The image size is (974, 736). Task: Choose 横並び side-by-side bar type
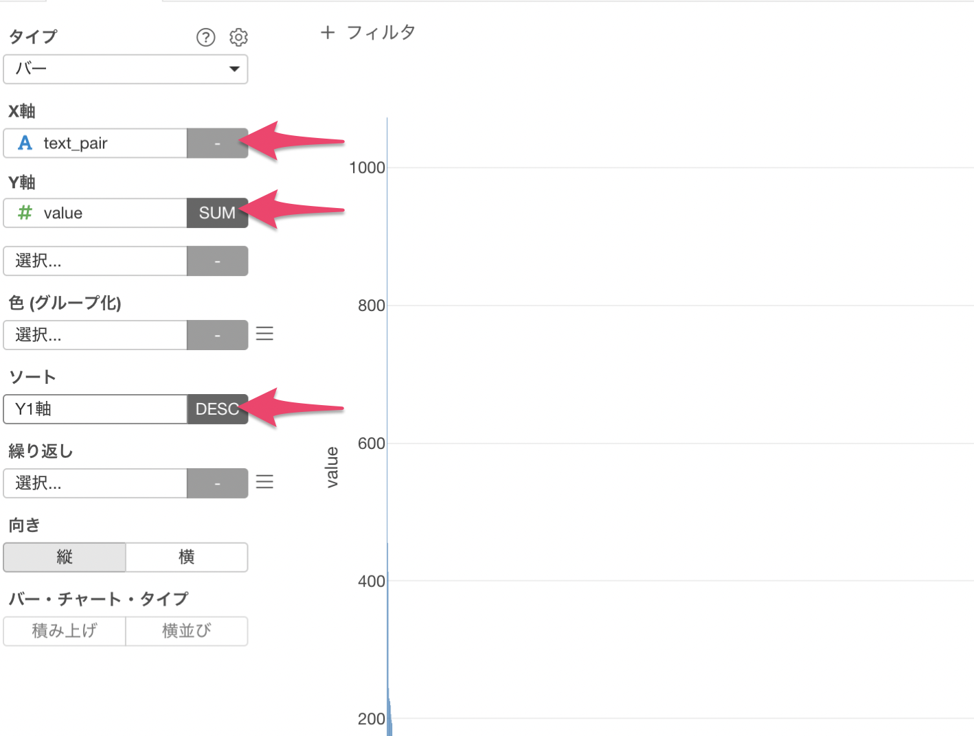187,631
